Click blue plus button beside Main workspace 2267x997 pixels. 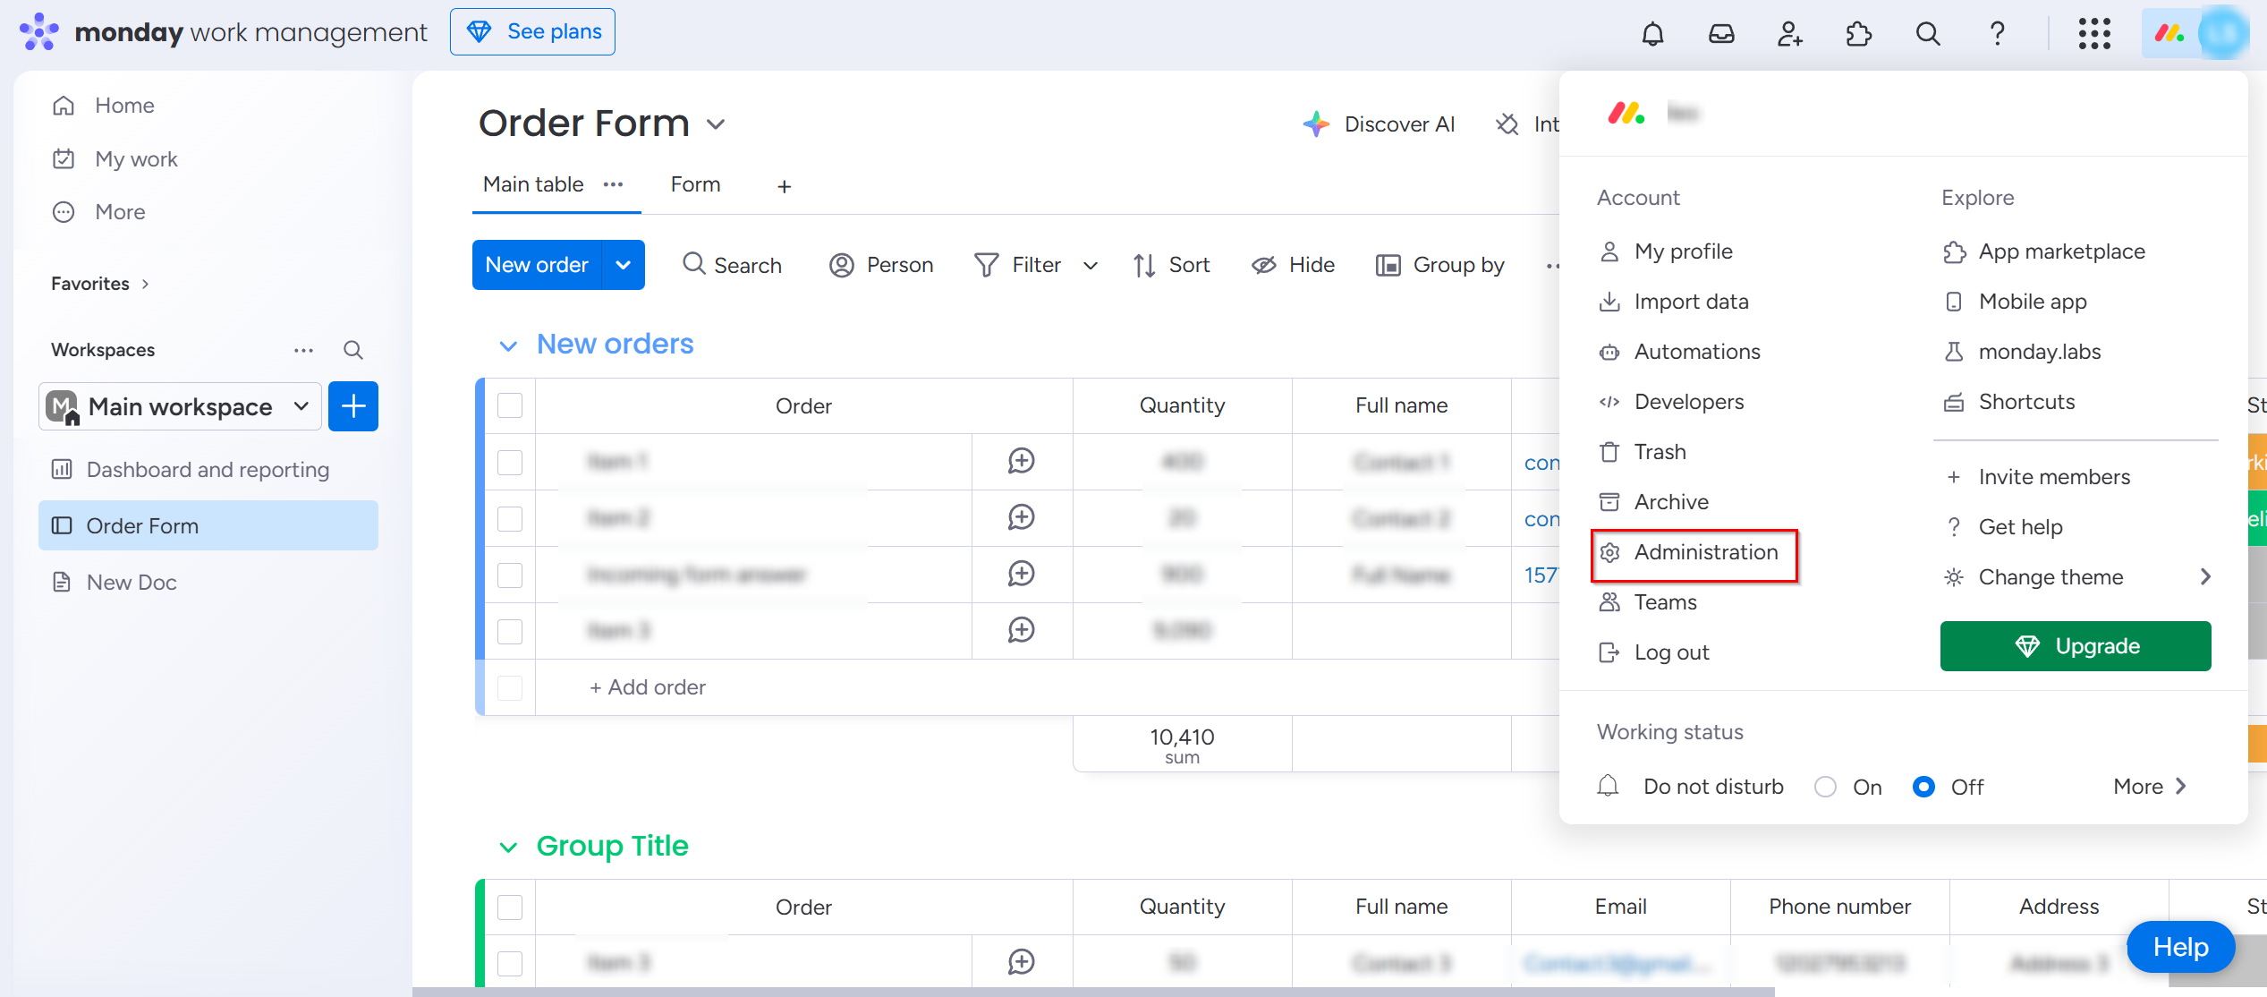click(x=353, y=406)
